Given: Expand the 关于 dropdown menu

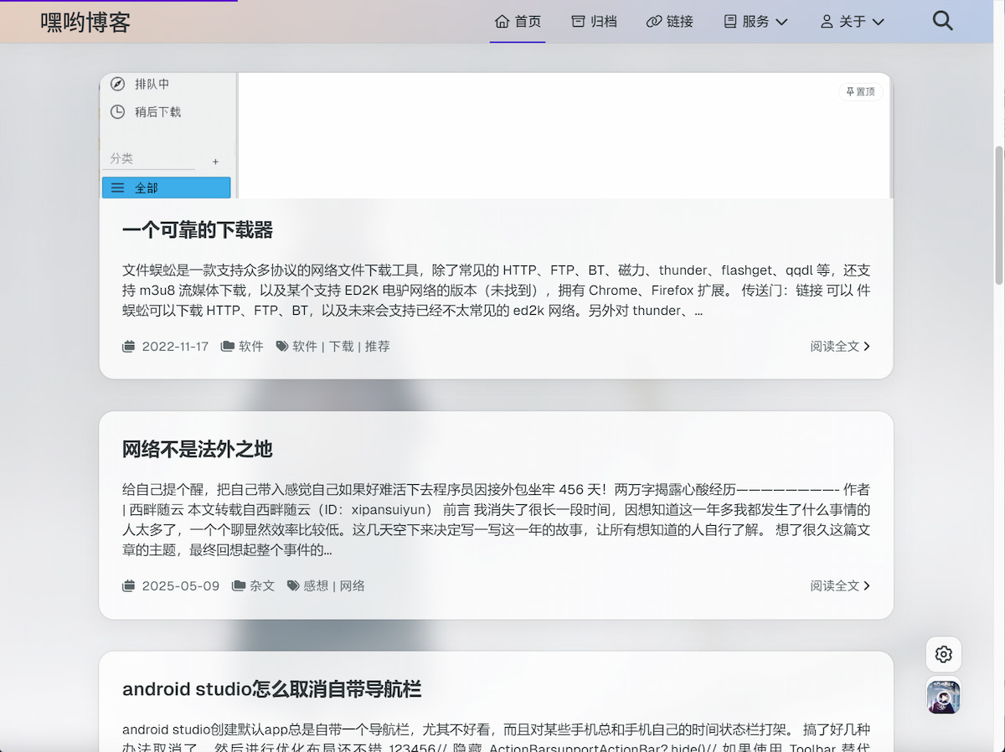Looking at the screenshot, I should point(853,22).
